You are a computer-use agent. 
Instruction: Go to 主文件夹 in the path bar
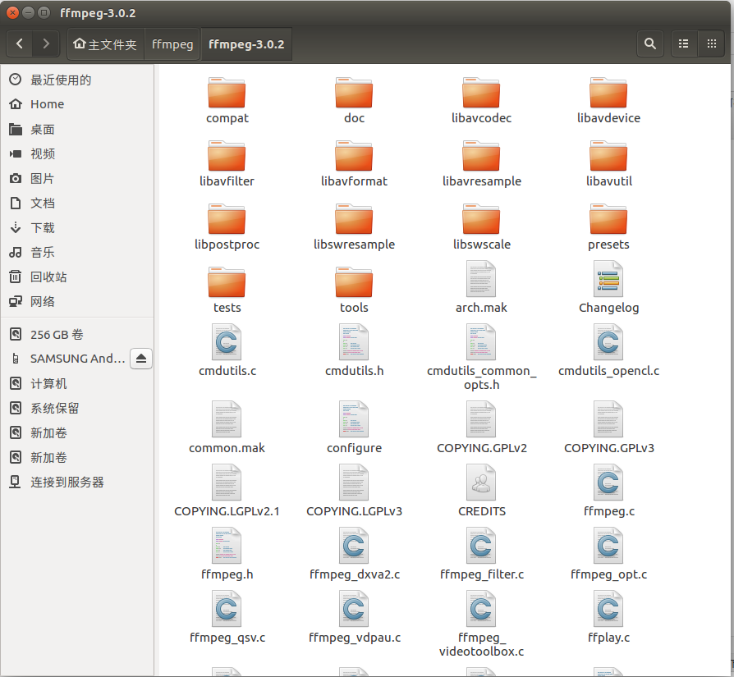(x=105, y=44)
